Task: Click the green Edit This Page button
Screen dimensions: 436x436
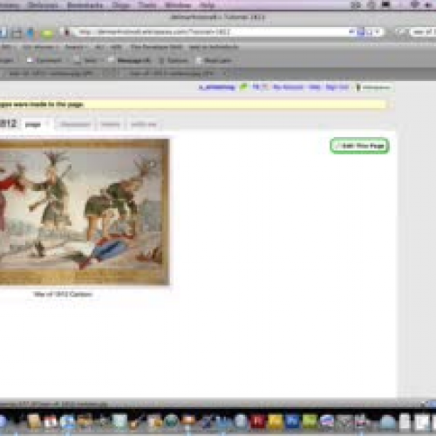Action: (x=360, y=146)
